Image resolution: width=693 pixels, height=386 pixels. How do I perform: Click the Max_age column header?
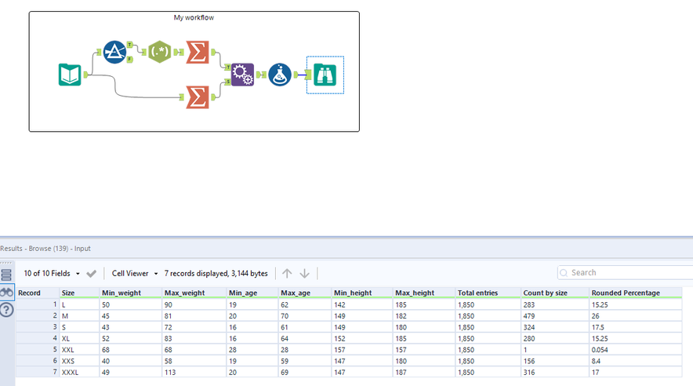pyautogui.click(x=306, y=293)
